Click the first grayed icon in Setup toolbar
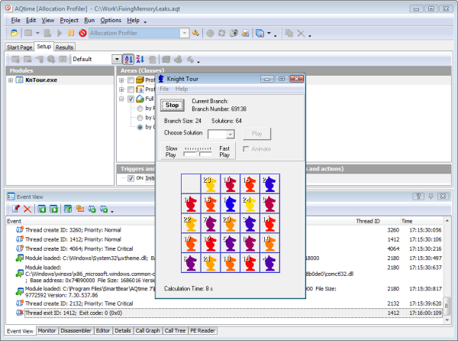Viewport: 458px width, 341px height. tap(15, 60)
